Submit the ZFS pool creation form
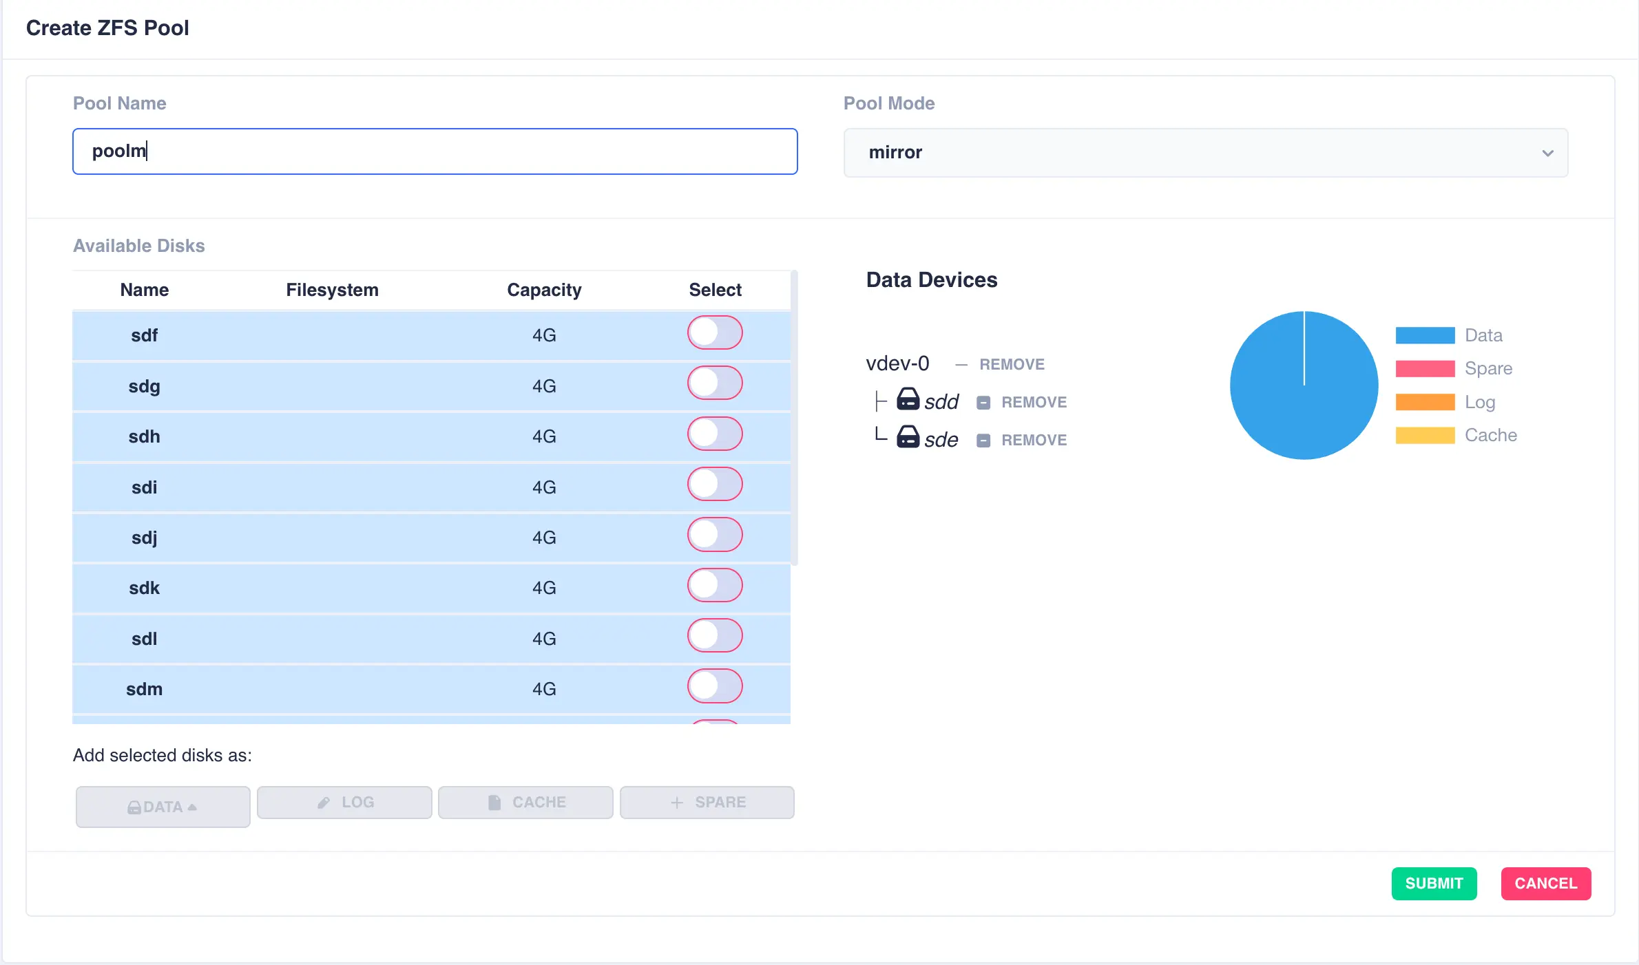 click(x=1434, y=884)
